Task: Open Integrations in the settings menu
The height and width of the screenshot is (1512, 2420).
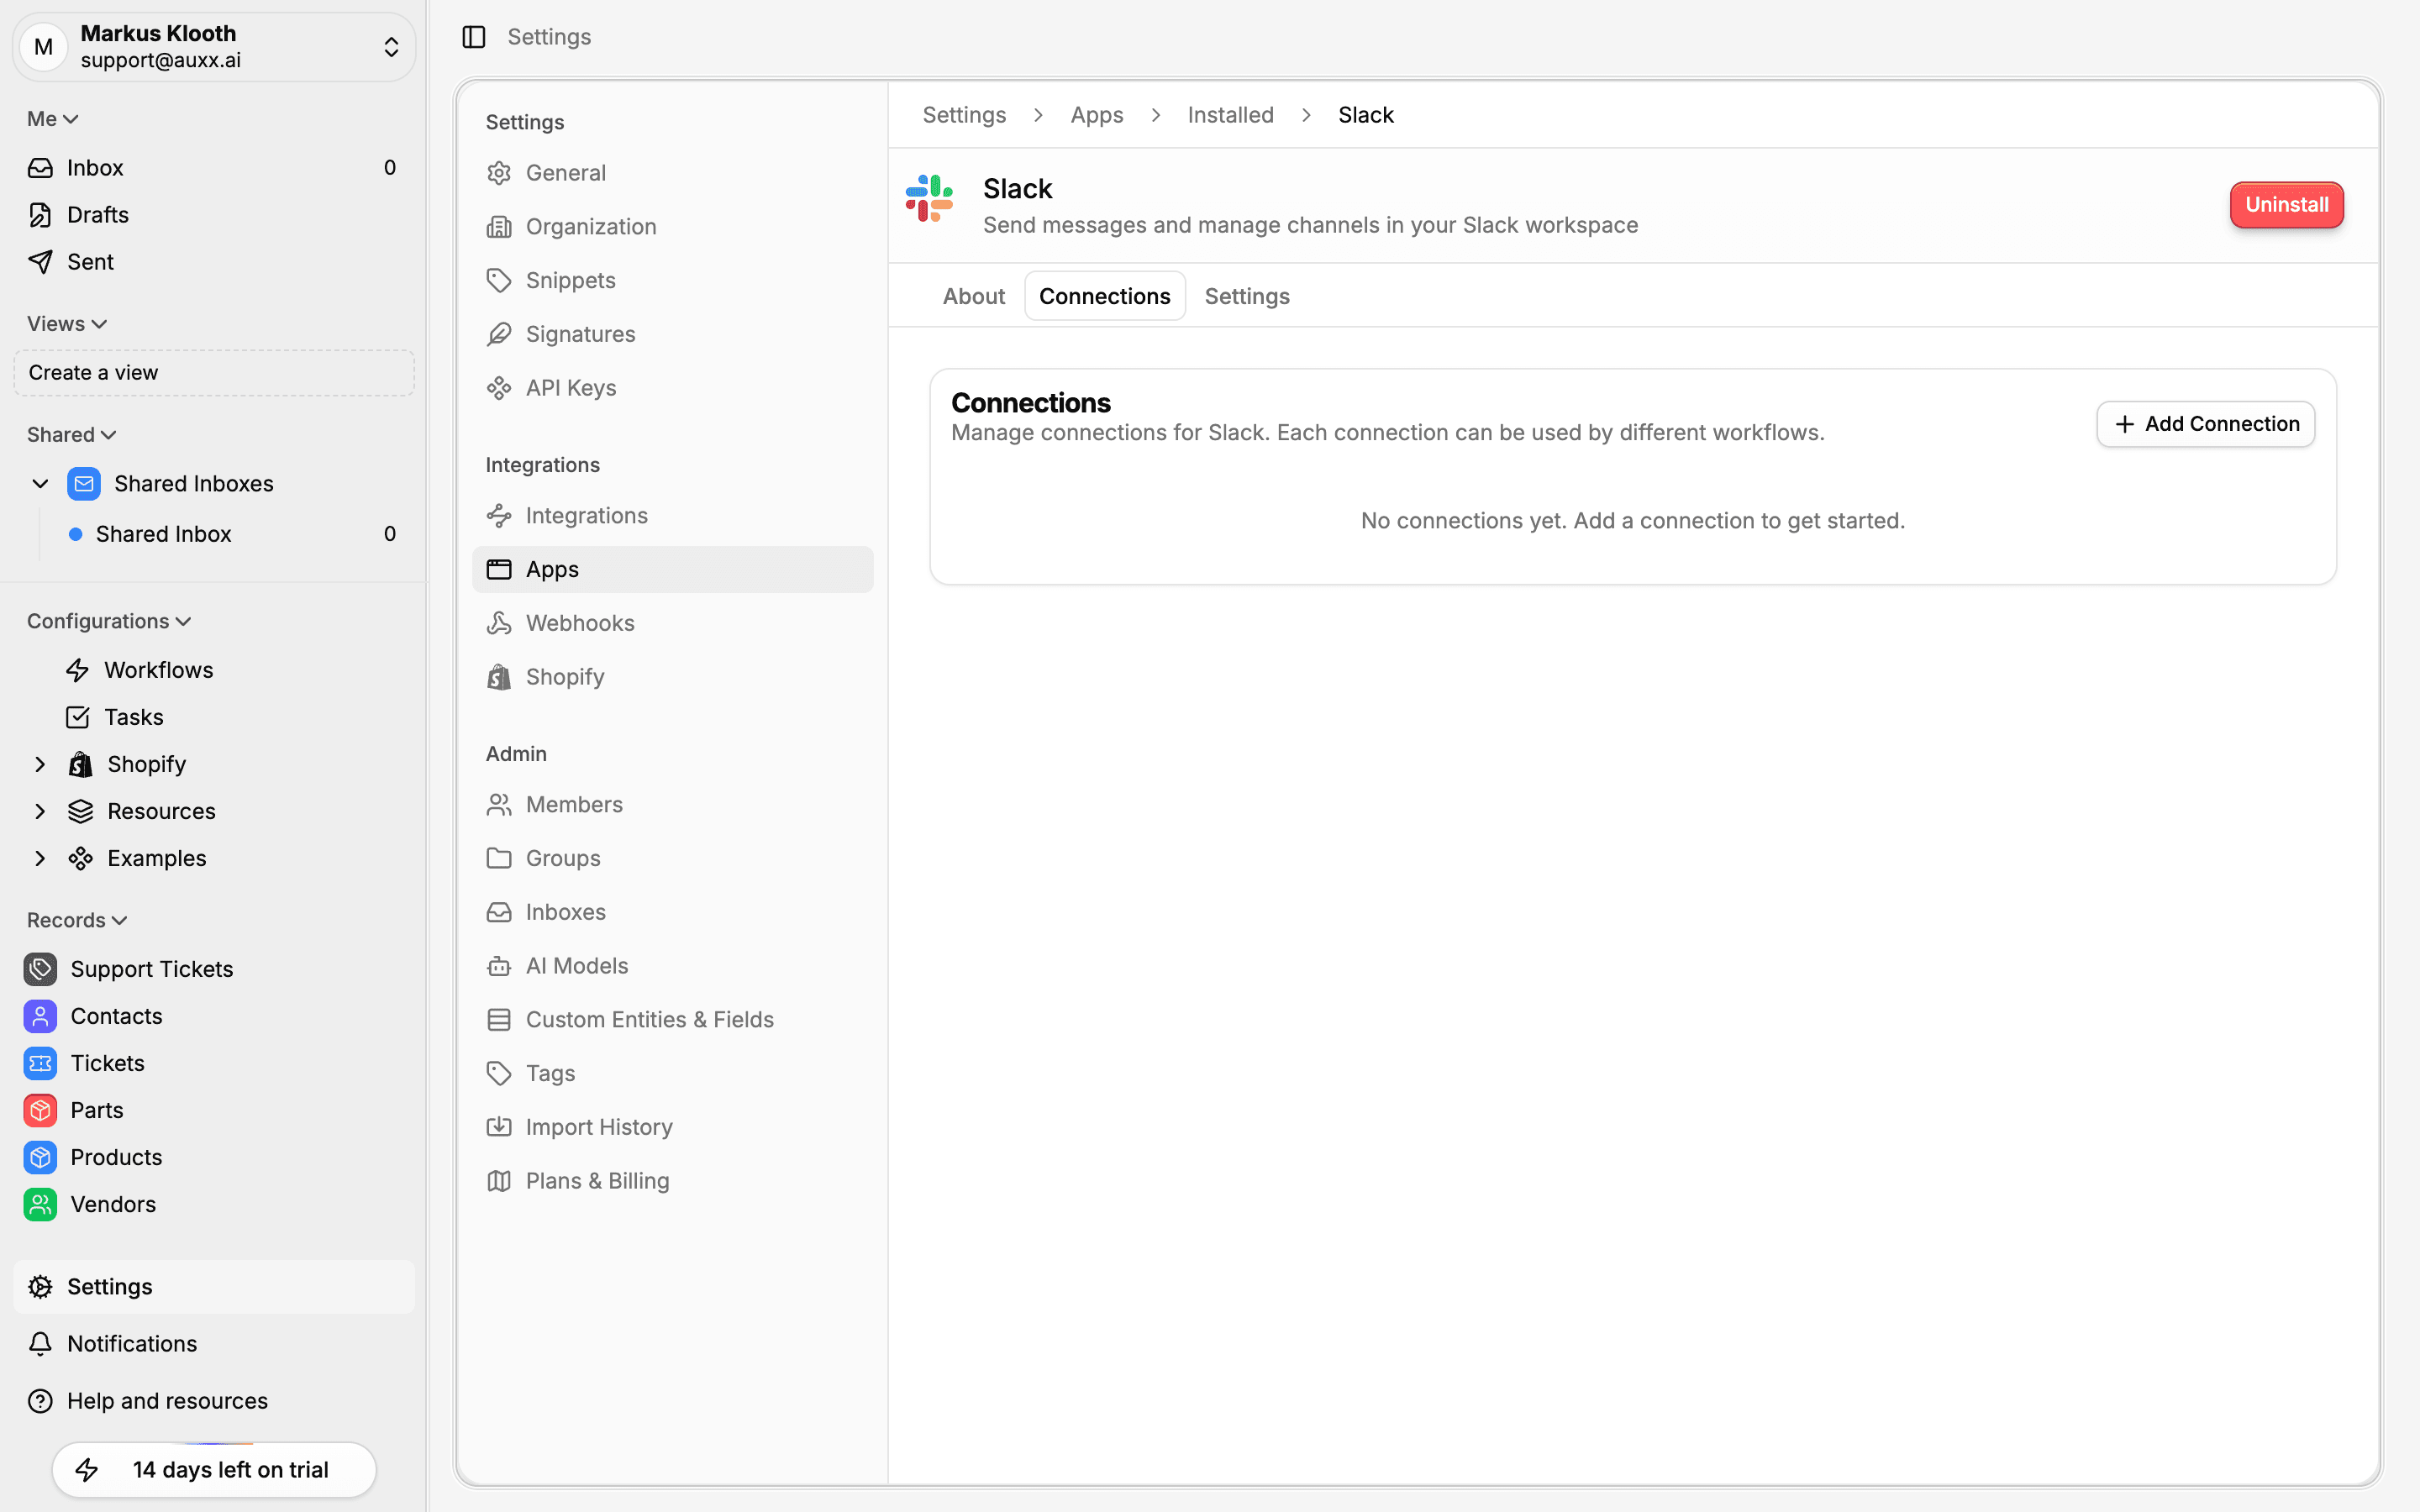Action: [673, 516]
